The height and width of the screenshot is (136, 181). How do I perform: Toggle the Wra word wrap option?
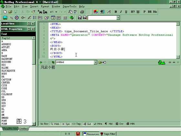(x=98, y=124)
